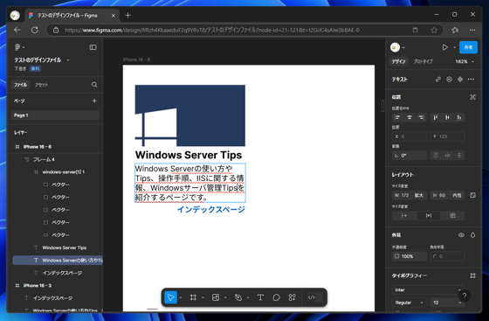The image size is (489, 321).
Task: Add this page to browser favorites
Action: coord(434,30)
